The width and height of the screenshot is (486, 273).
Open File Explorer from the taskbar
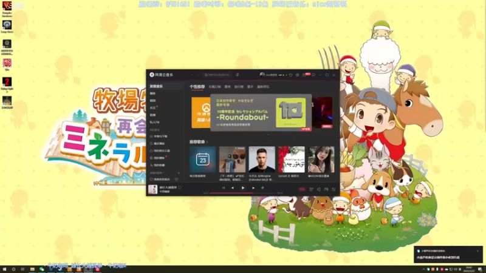point(32,269)
